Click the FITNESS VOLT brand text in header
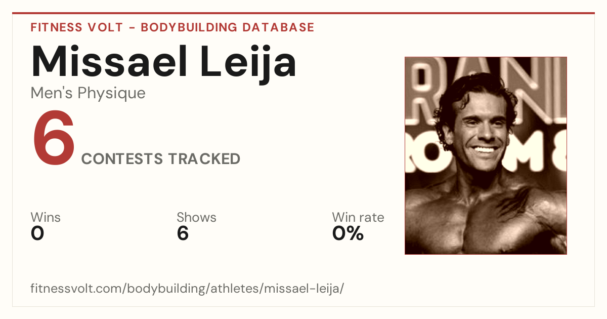The height and width of the screenshot is (319, 607). [x=76, y=27]
